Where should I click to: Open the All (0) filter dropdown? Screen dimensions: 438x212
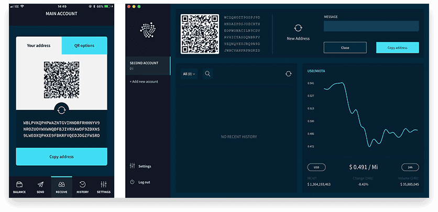(189, 74)
